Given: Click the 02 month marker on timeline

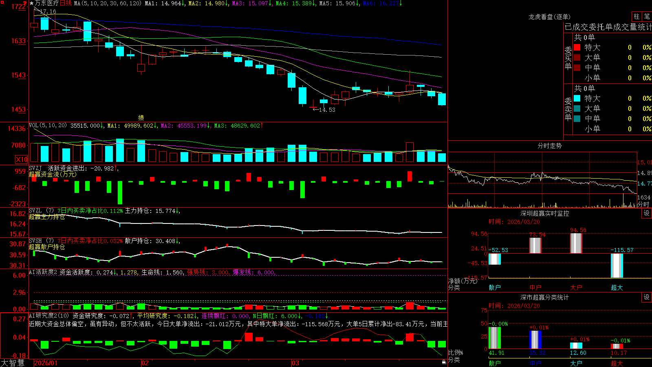Looking at the screenshot, I should point(145,363).
